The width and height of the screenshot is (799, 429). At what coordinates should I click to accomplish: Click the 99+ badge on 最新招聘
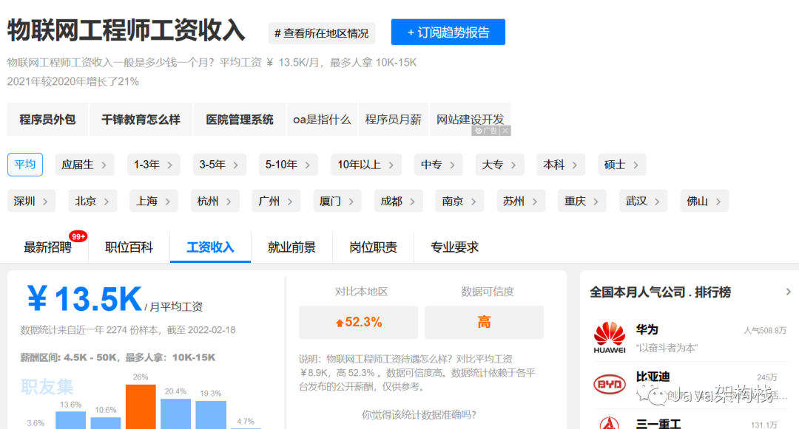tap(78, 236)
